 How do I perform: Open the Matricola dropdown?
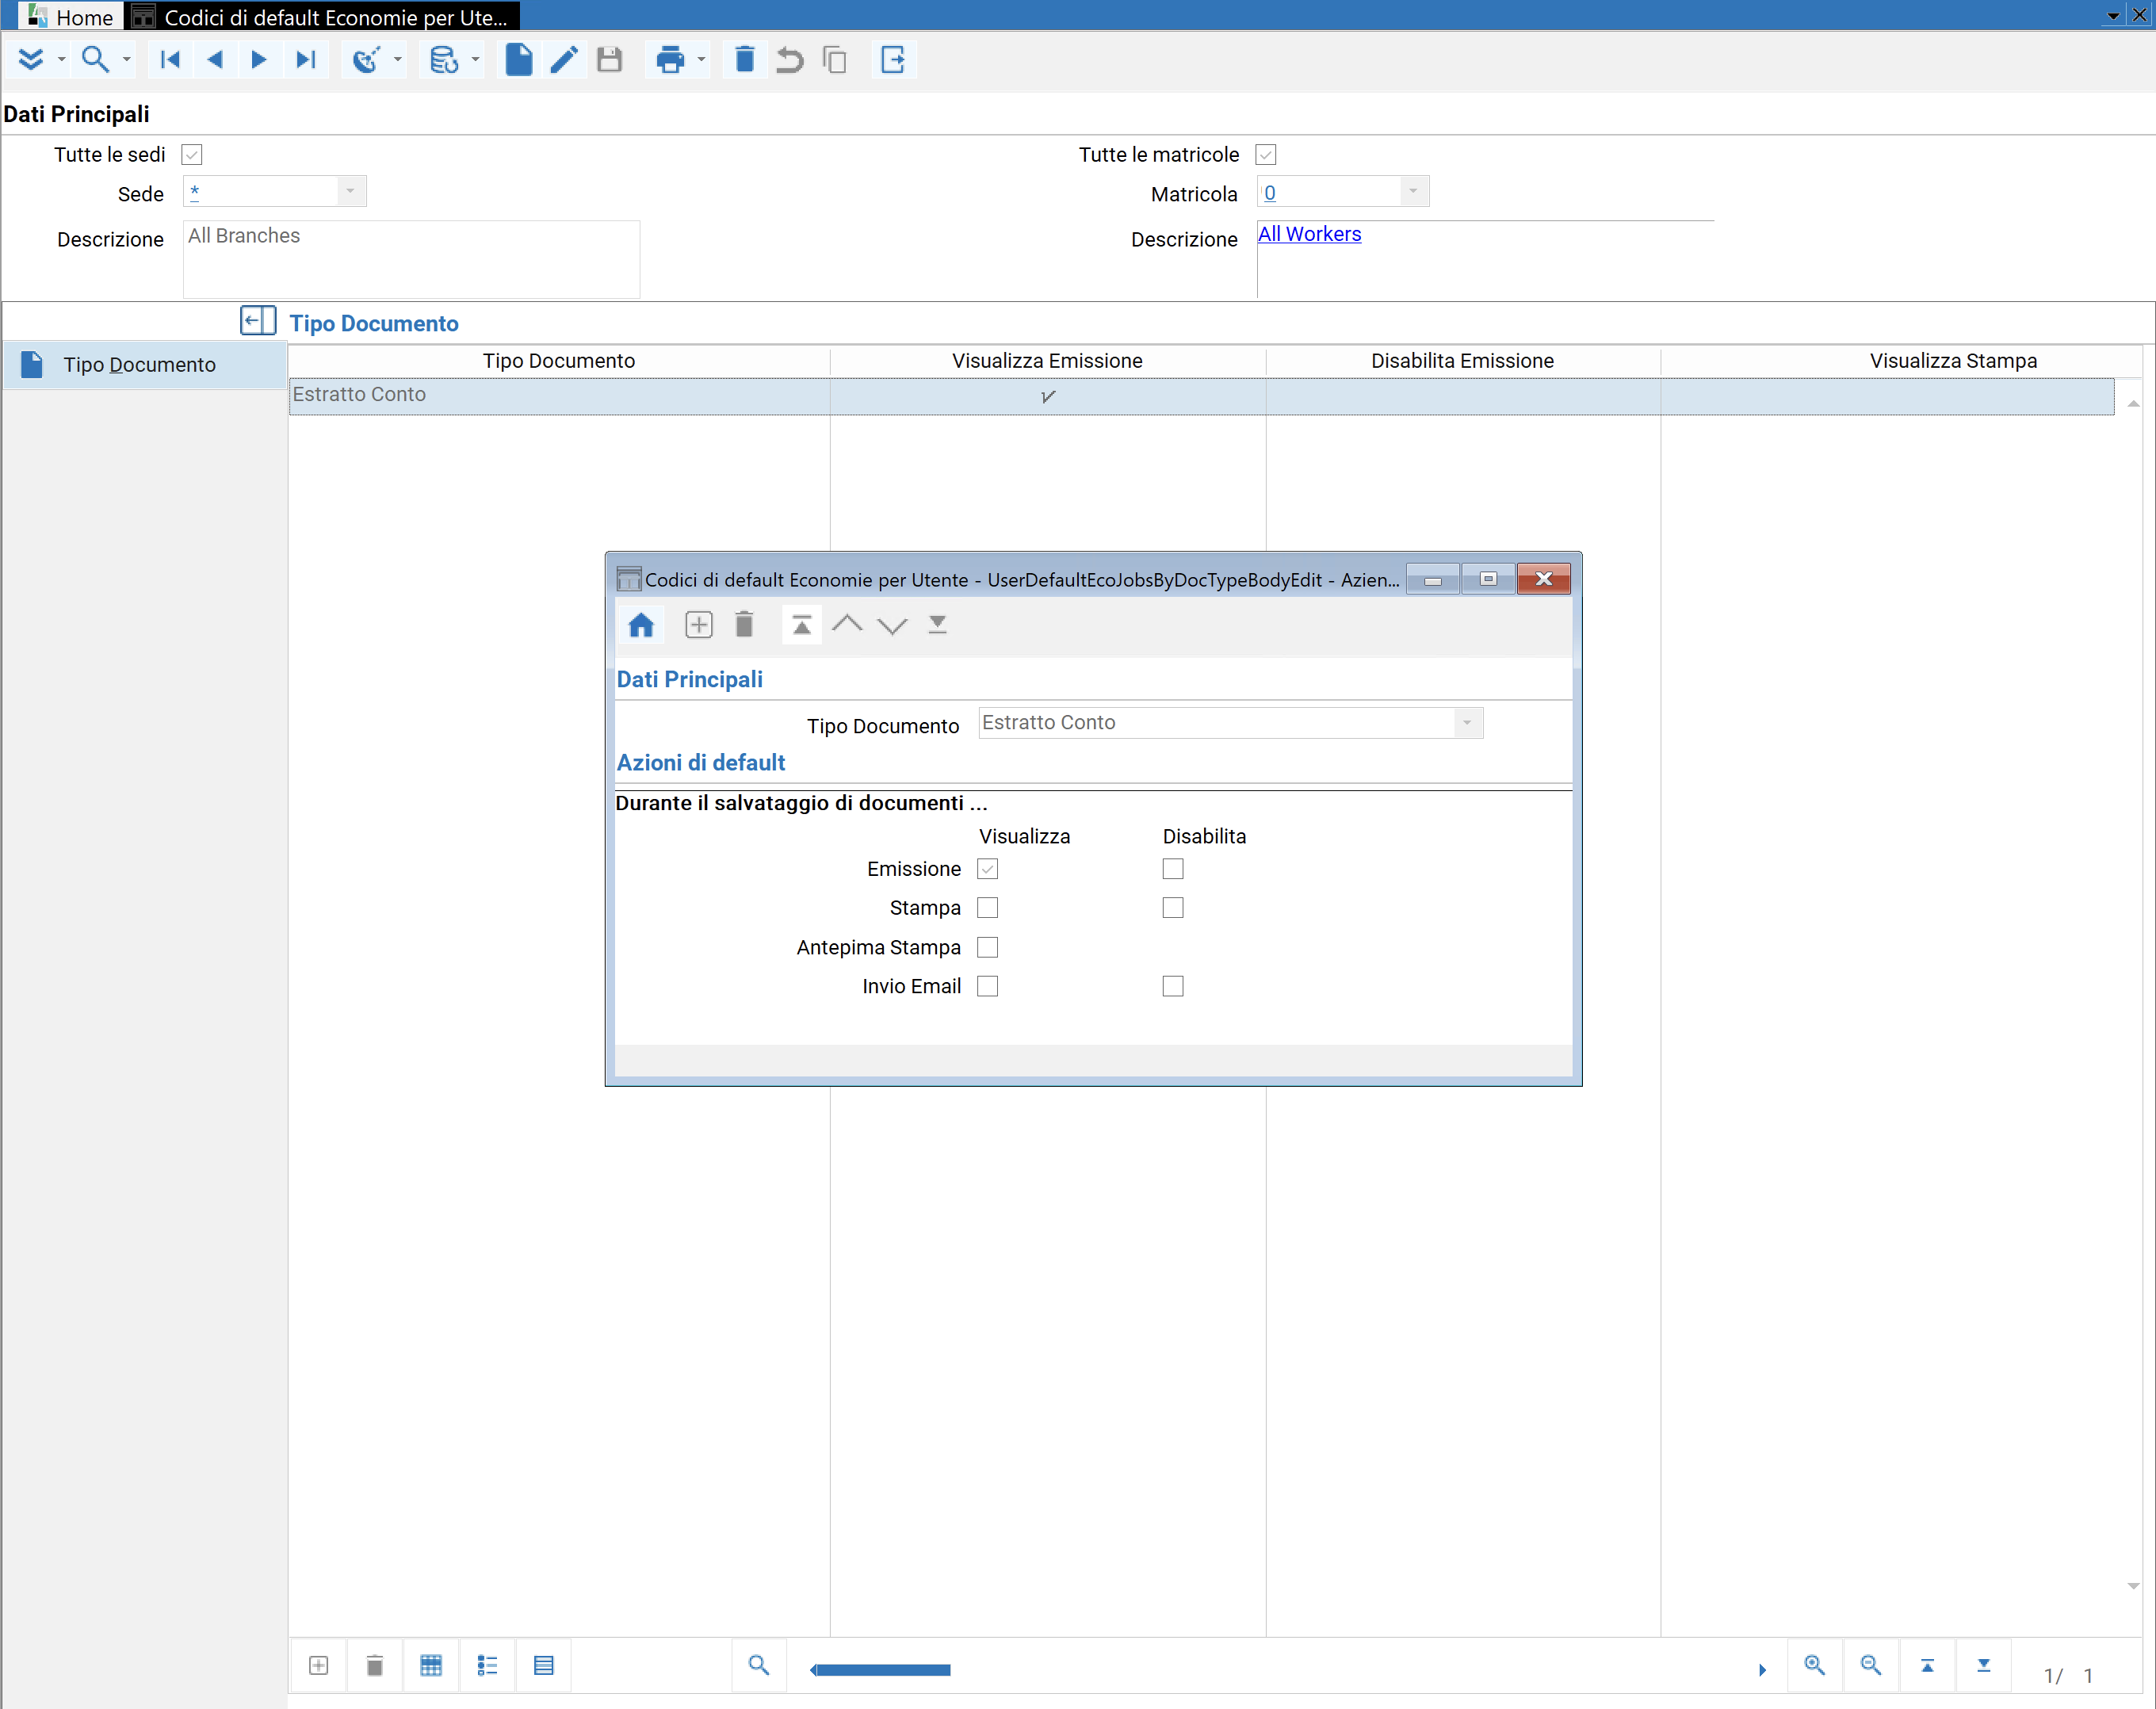(x=1413, y=191)
